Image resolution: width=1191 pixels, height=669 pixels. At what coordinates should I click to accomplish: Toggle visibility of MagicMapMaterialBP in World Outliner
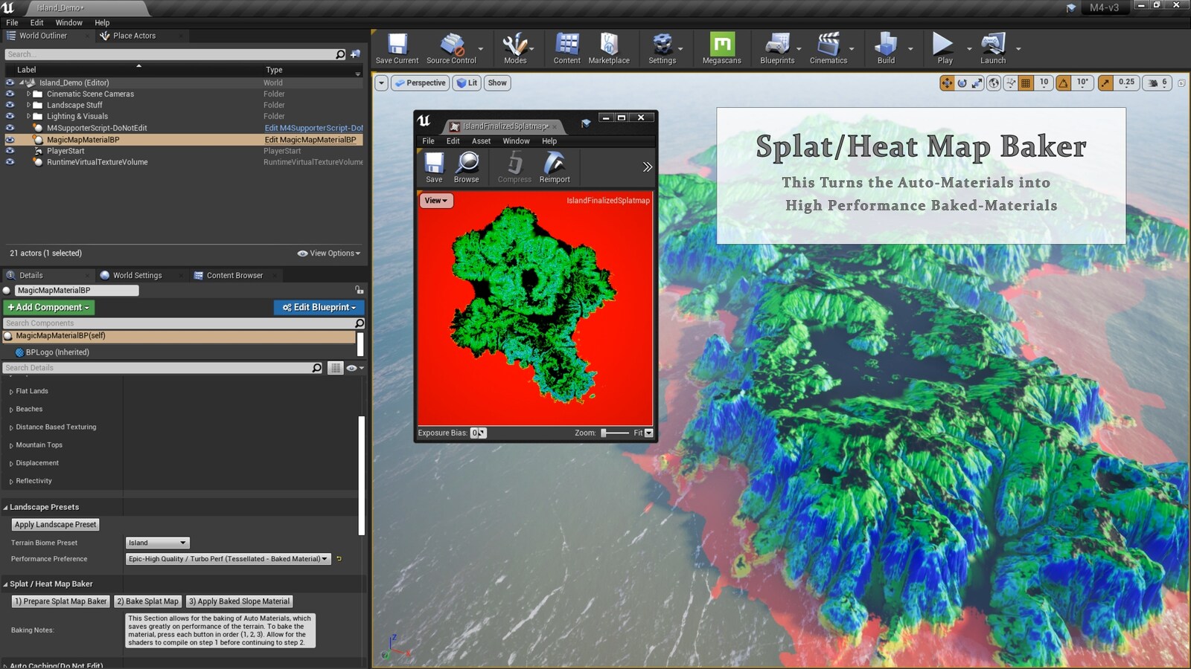pyautogui.click(x=10, y=139)
